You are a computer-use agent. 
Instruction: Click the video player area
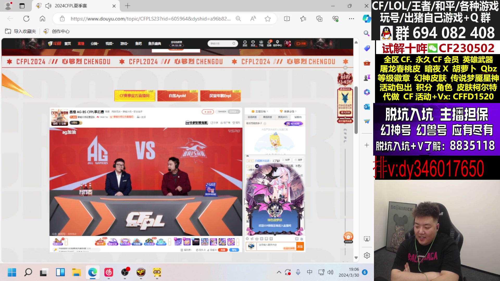tap(146, 182)
